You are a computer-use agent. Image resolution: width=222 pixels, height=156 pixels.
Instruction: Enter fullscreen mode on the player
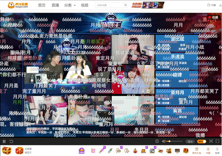[218, 141]
